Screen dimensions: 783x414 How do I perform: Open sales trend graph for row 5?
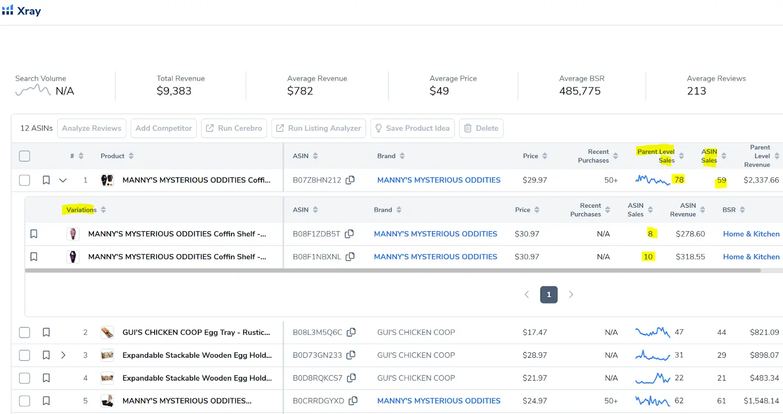pos(652,401)
